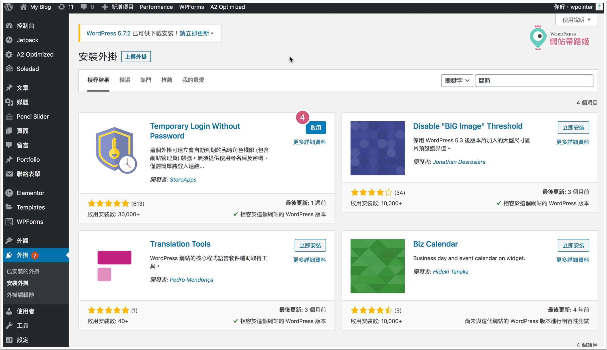
Task: Switch to the 我的最愛 tab
Action: tap(193, 80)
